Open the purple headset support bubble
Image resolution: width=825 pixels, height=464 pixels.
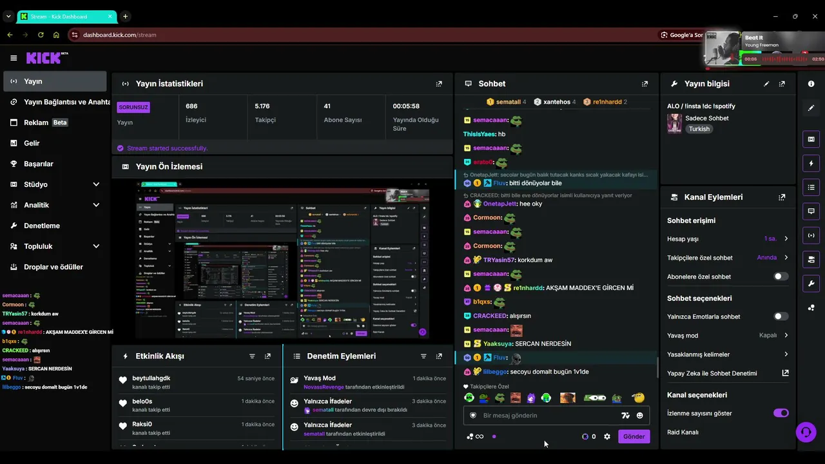806,432
